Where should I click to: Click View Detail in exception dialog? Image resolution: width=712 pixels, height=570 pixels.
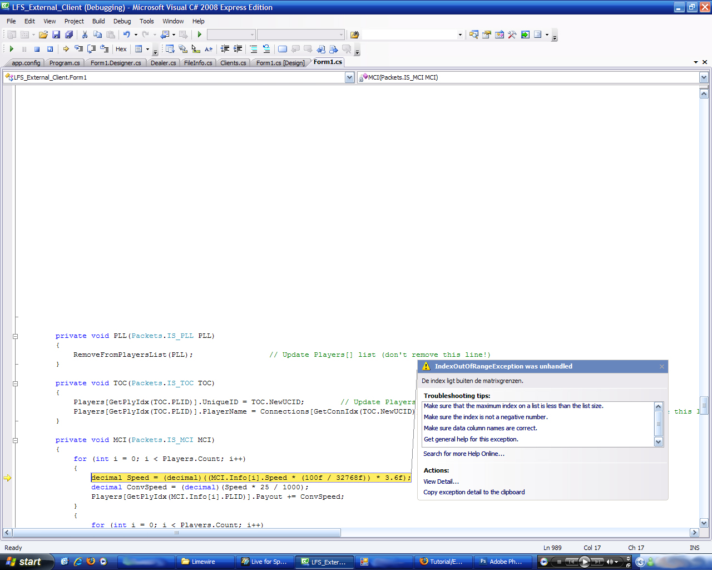[441, 481]
